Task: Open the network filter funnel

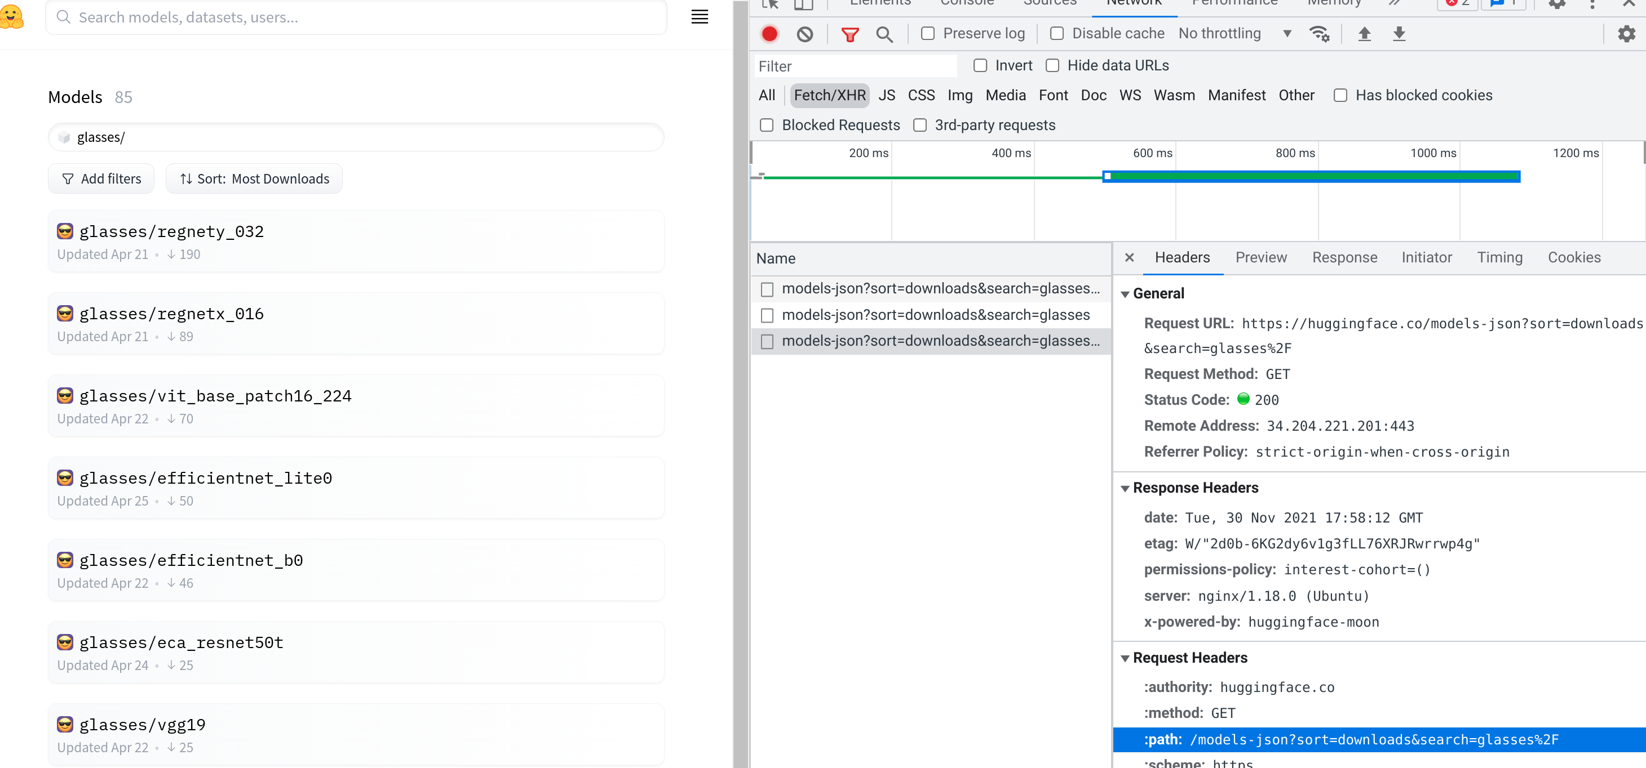Action: [x=851, y=33]
